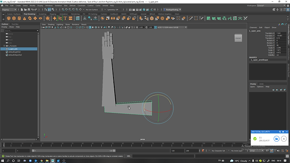
Task: Click the FRONT view cube in viewport
Action: [x=238, y=38]
